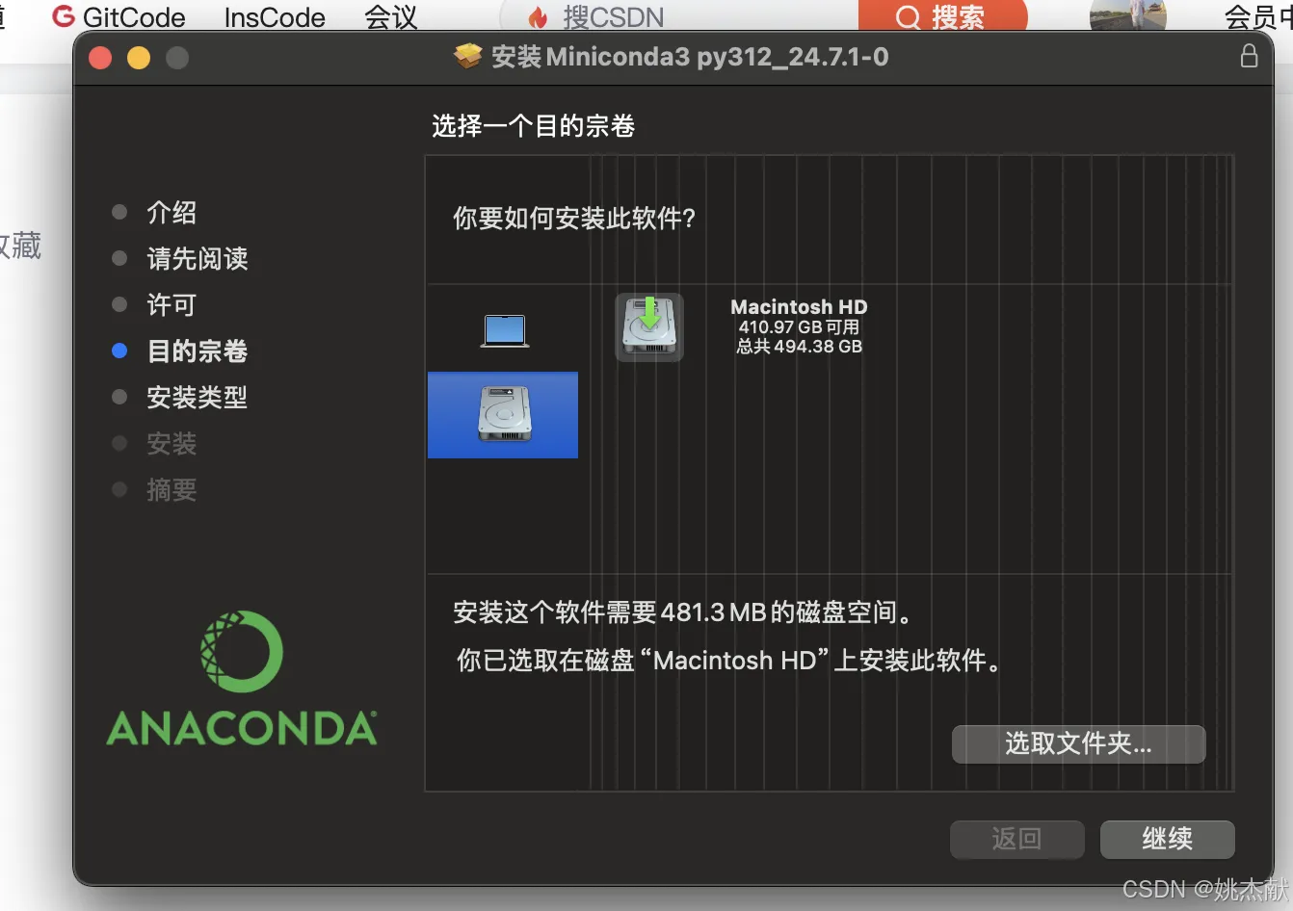The image size is (1293, 911).
Task: Click the Macintosh HD volume label
Action: (x=799, y=306)
